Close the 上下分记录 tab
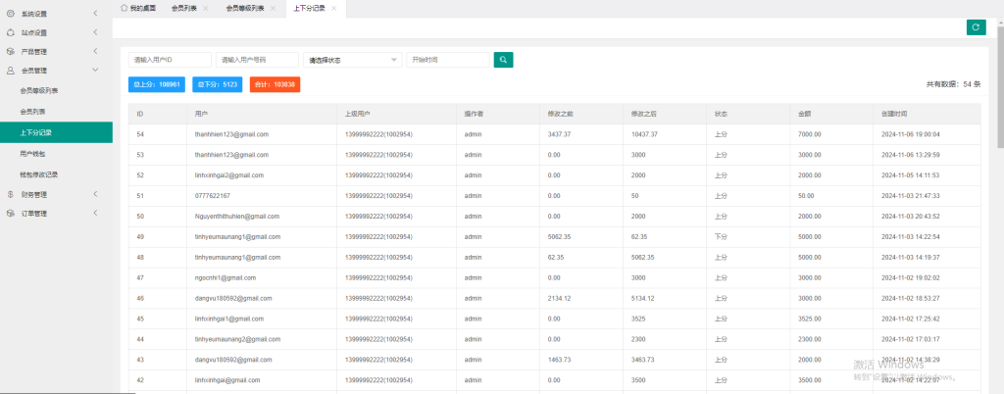 [333, 8]
